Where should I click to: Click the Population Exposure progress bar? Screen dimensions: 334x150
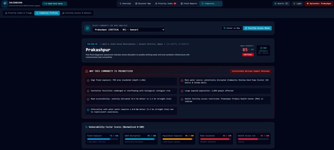[178, 139]
